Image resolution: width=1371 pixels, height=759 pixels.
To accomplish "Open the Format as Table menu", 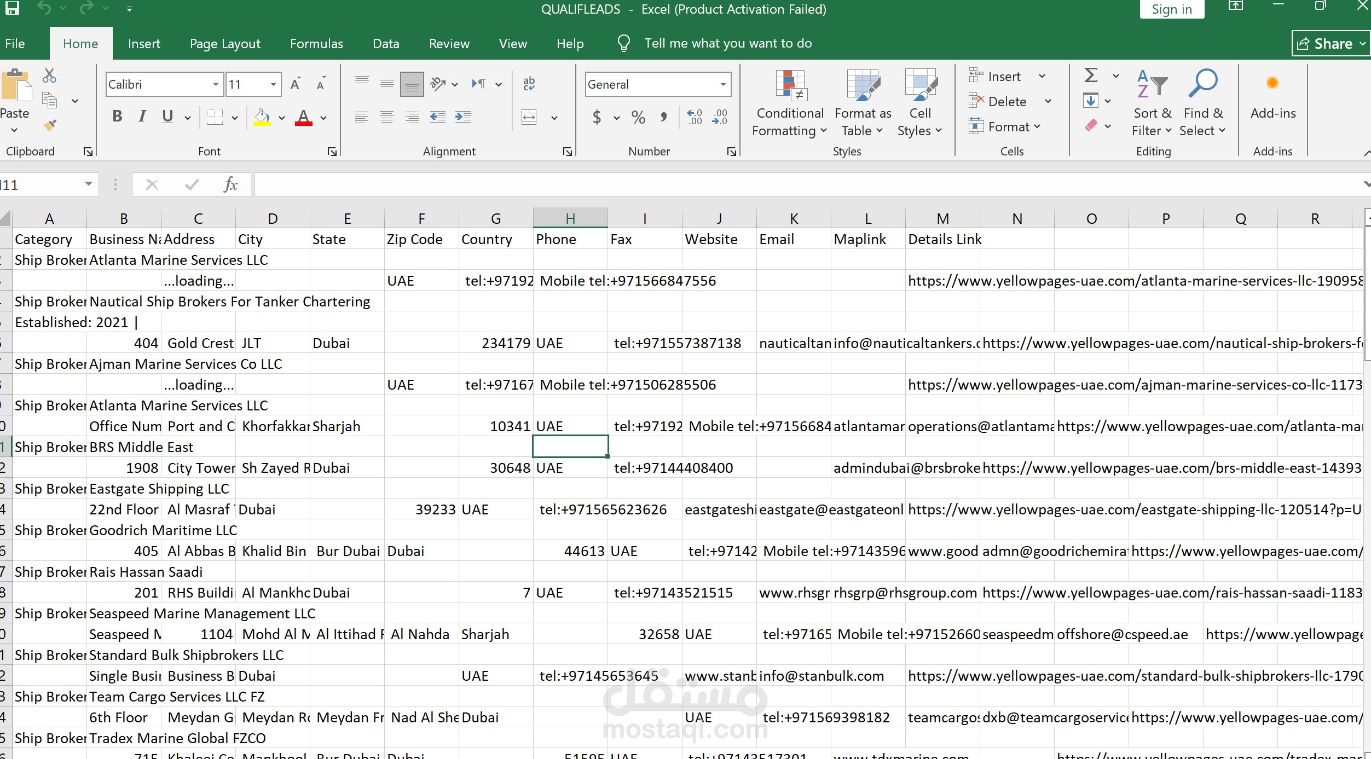I will point(863,103).
